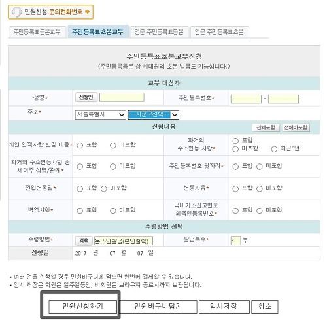
Task: Select 최근5년 radio option
Action: (274, 149)
